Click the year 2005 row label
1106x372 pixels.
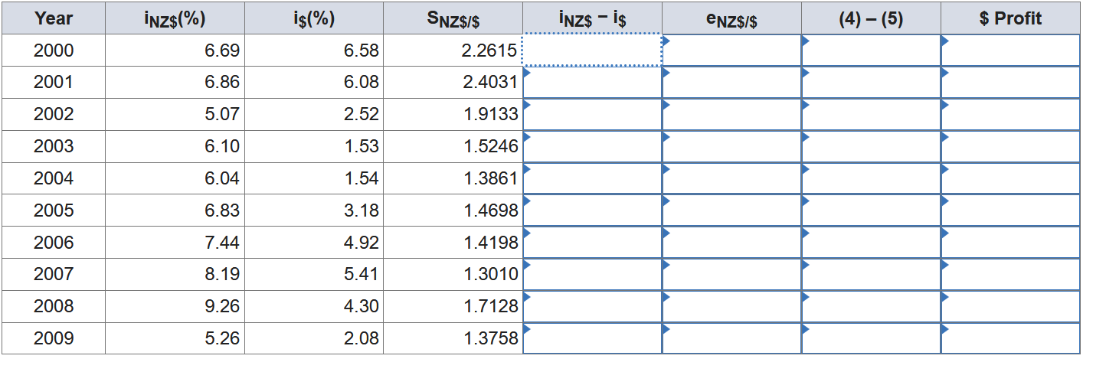pos(54,210)
